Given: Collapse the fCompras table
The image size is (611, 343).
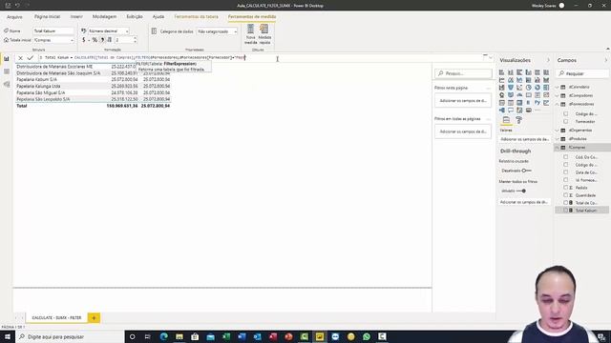Looking at the screenshot, I should click(558, 148).
